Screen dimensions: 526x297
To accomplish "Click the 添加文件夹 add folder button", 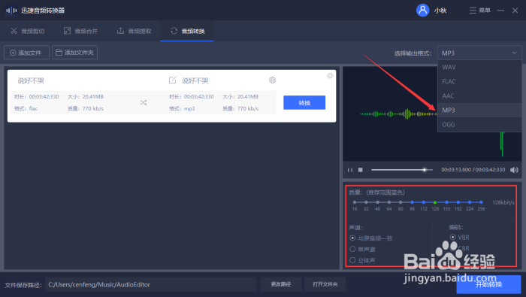I will pyautogui.click(x=74, y=53).
